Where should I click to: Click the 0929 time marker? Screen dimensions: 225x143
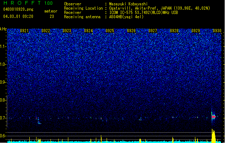point(196,30)
